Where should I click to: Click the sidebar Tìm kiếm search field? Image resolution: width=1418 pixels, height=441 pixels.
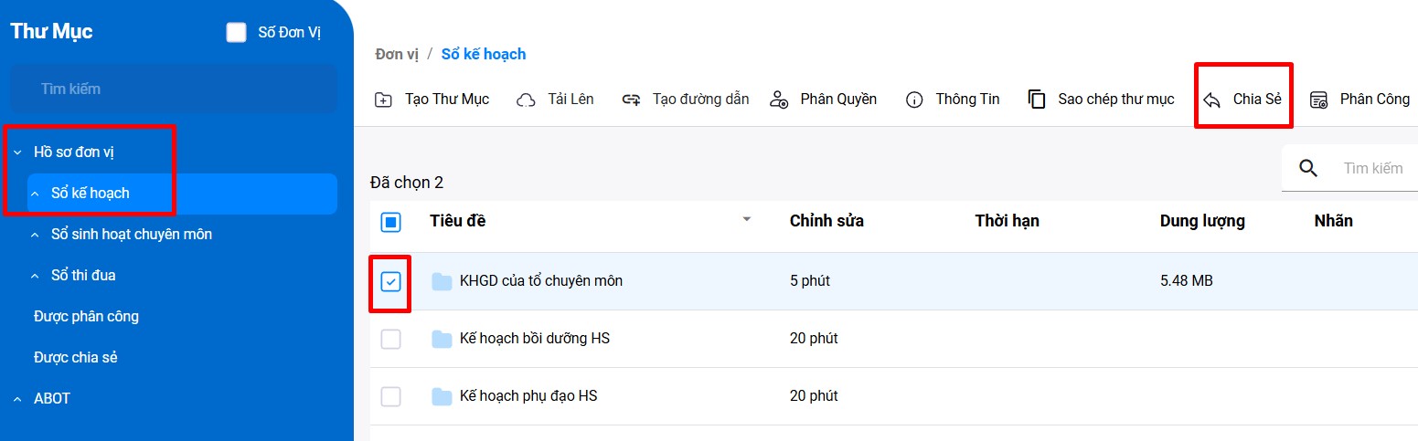174,89
